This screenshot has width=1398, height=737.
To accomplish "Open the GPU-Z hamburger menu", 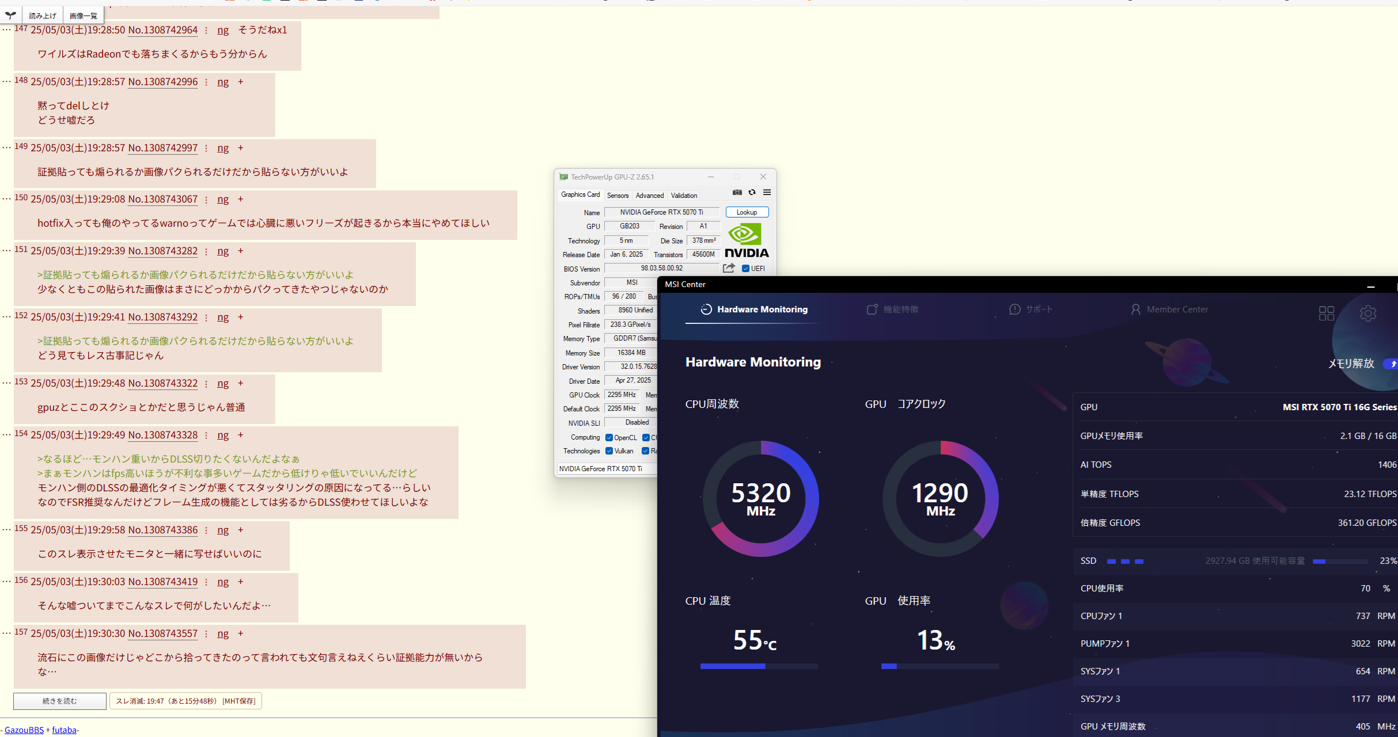I will (x=767, y=193).
